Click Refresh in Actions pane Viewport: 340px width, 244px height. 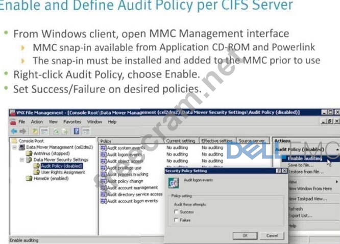pyautogui.click(x=296, y=209)
